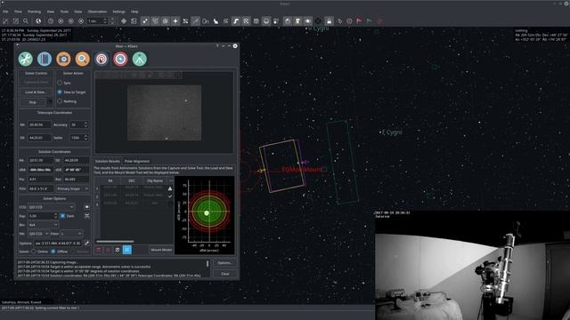Open the Ekos Setup module (wrench icon)
This screenshot has height=320, width=570.
point(26,59)
